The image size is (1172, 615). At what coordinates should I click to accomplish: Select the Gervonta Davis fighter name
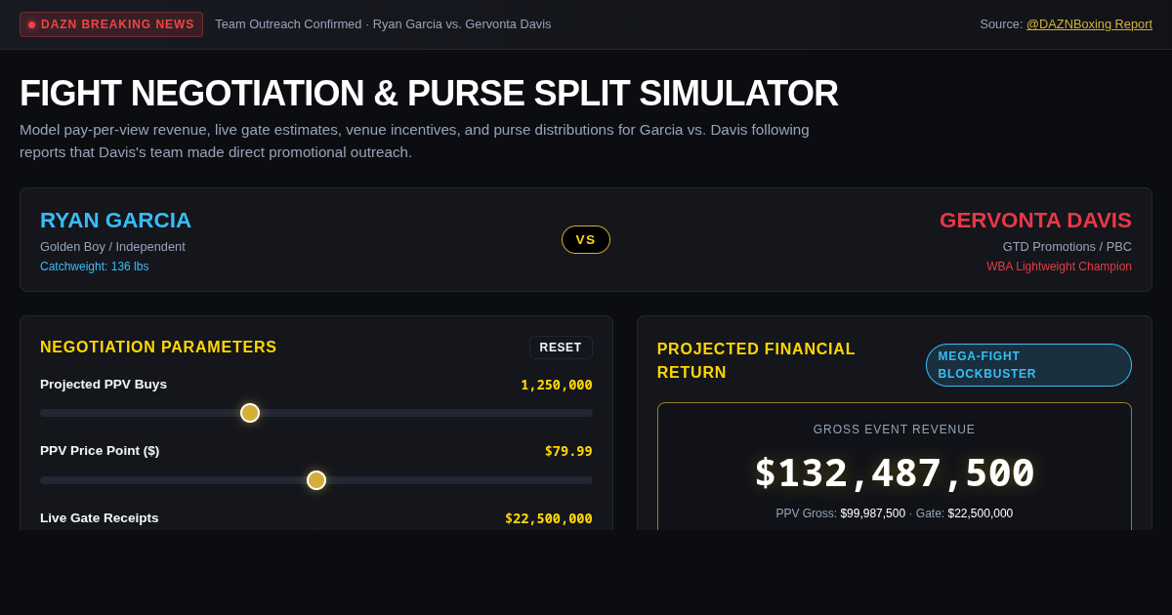click(x=1035, y=221)
